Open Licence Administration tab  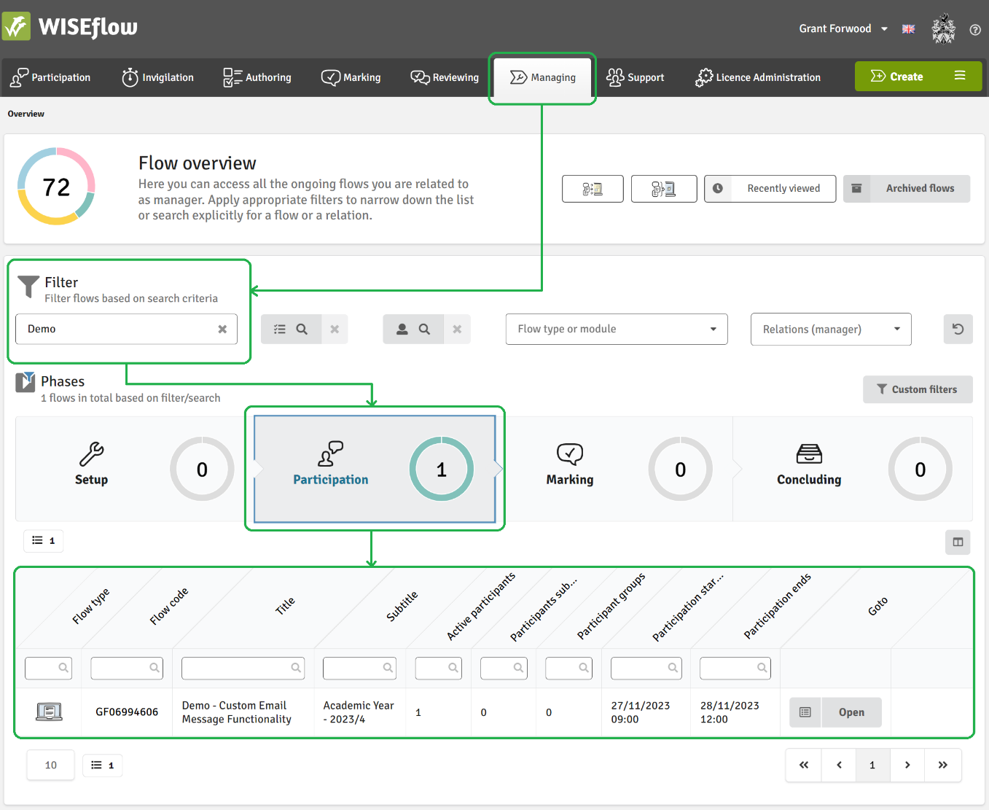[x=758, y=77]
